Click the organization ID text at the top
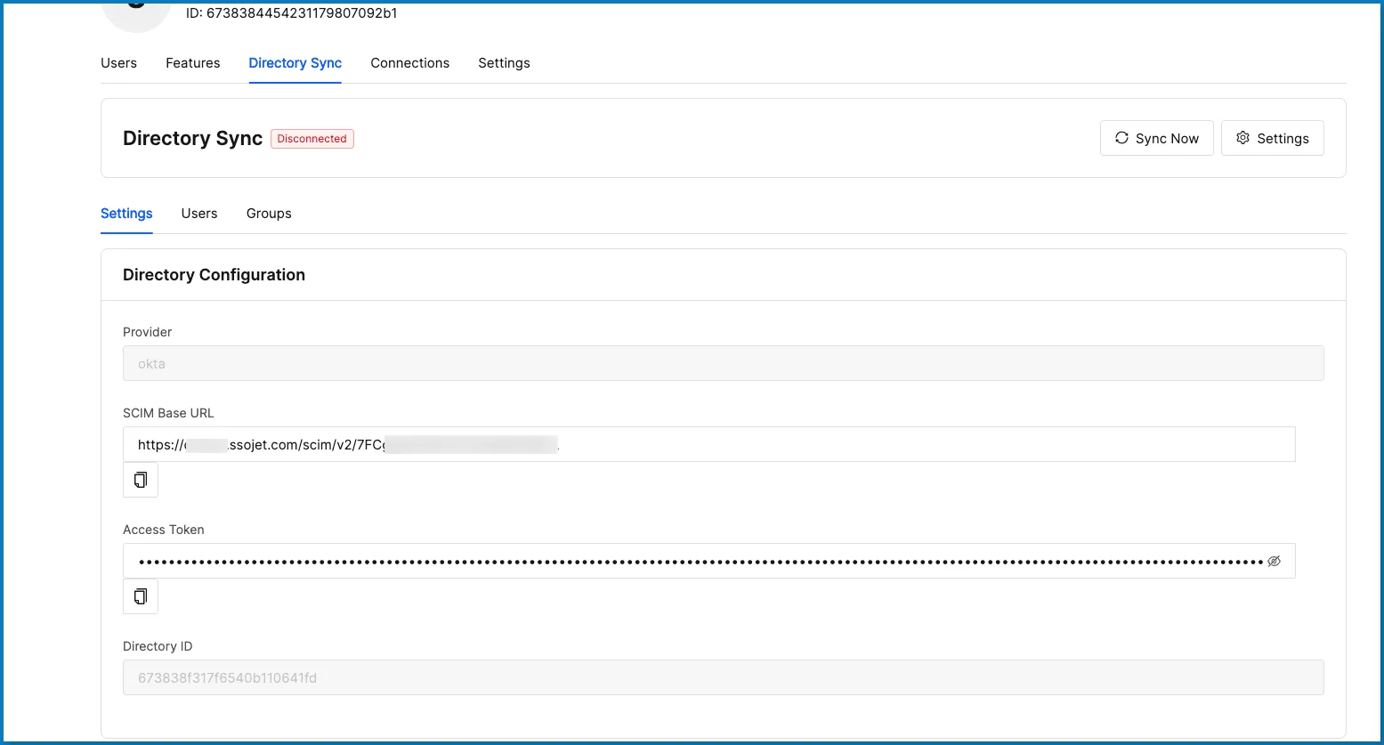1384x745 pixels. [x=291, y=13]
